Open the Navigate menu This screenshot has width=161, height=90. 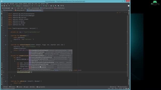click(x=12, y=4)
